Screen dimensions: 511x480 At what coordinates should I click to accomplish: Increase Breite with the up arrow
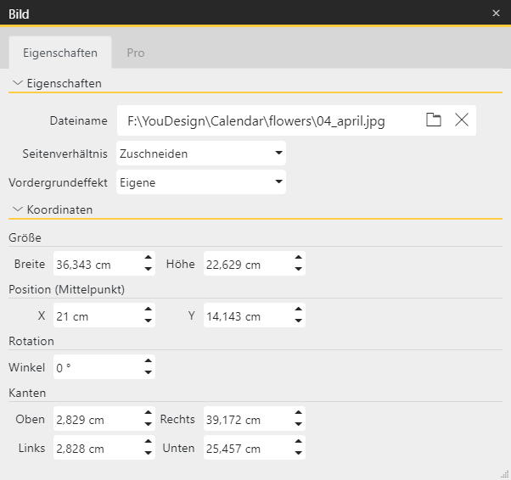[x=149, y=259]
